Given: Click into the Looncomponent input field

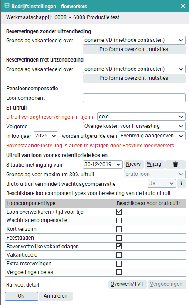Looking at the screenshot, I should point(134,98).
